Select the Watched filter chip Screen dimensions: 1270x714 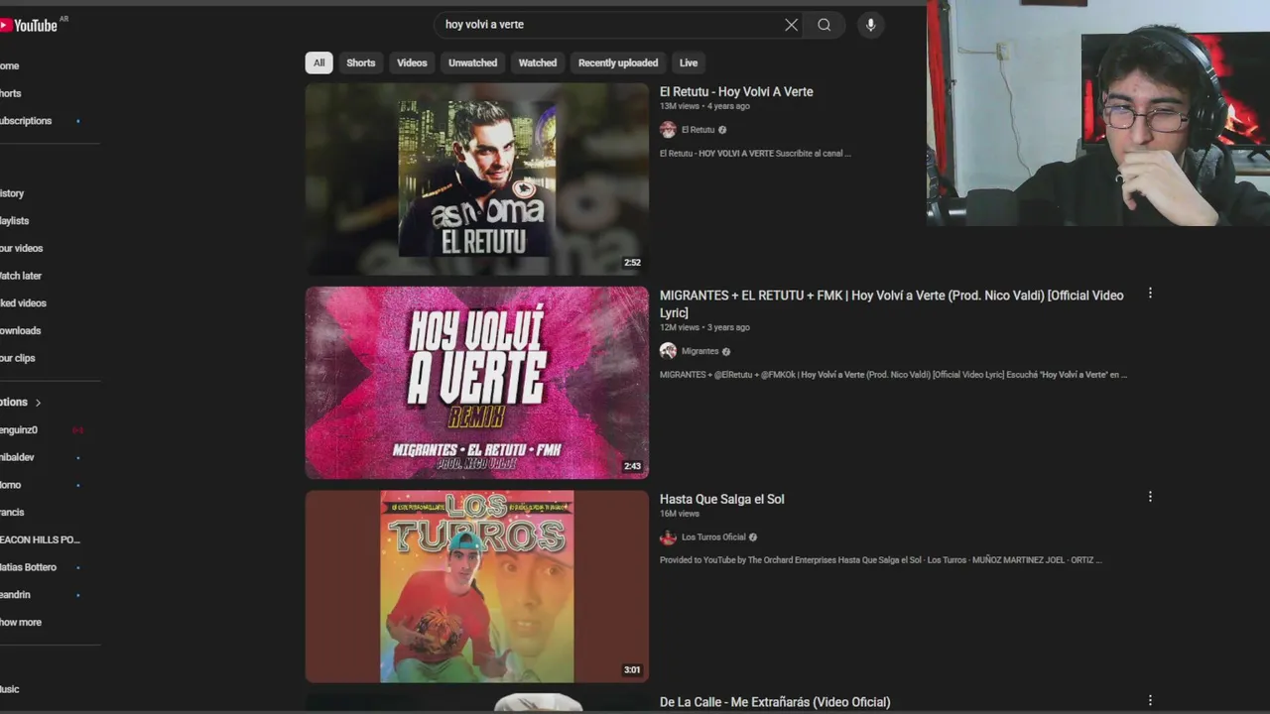pos(538,62)
